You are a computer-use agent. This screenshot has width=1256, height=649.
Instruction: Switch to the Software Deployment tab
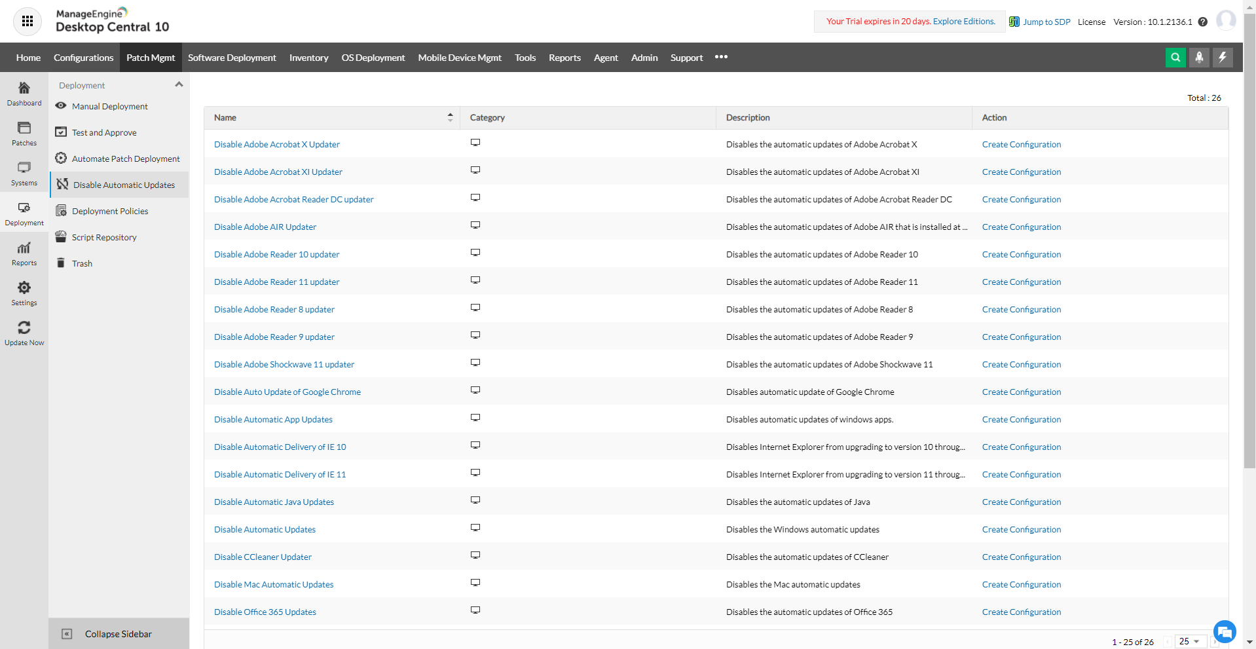[x=232, y=57]
